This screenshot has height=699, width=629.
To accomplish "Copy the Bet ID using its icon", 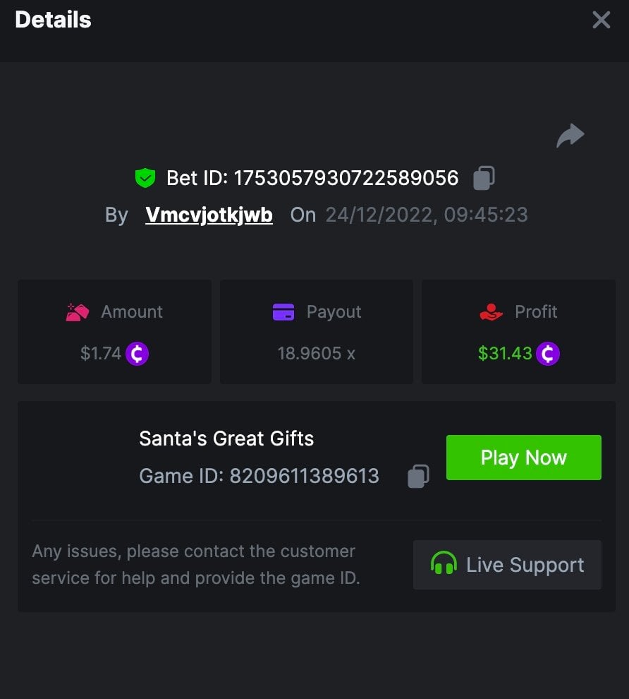I will (x=484, y=178).
